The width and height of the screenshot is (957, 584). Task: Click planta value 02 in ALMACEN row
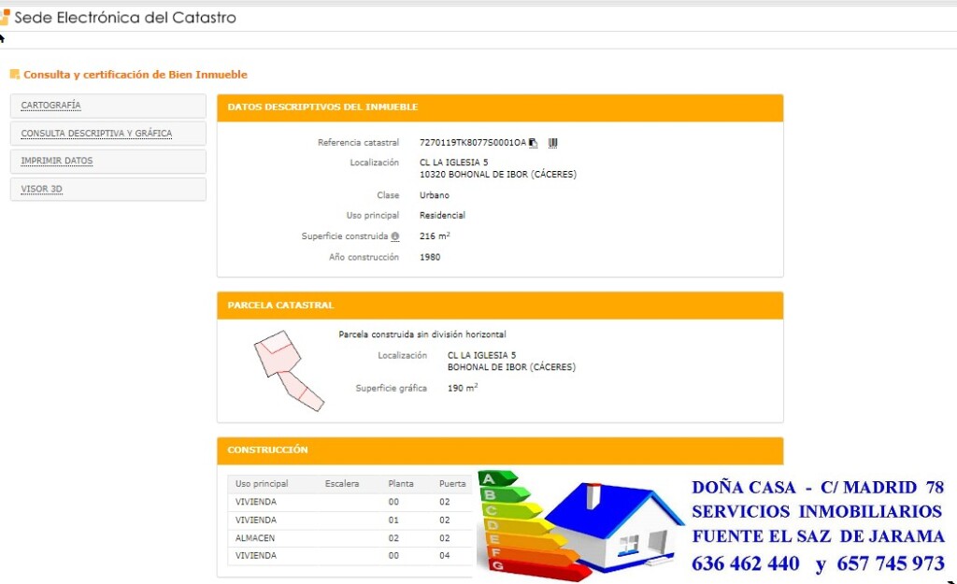coord(393,538)
